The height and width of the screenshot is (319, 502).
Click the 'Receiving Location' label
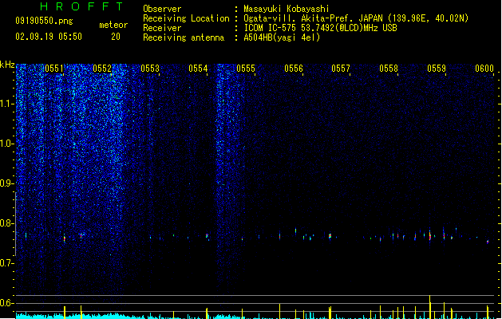tap(186, 18)
